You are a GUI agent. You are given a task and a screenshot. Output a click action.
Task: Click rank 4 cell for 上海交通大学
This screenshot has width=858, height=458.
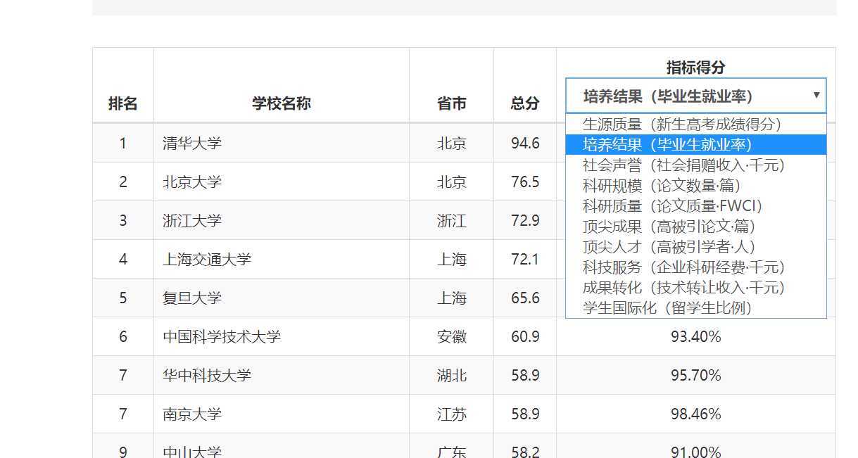point(123,260)
